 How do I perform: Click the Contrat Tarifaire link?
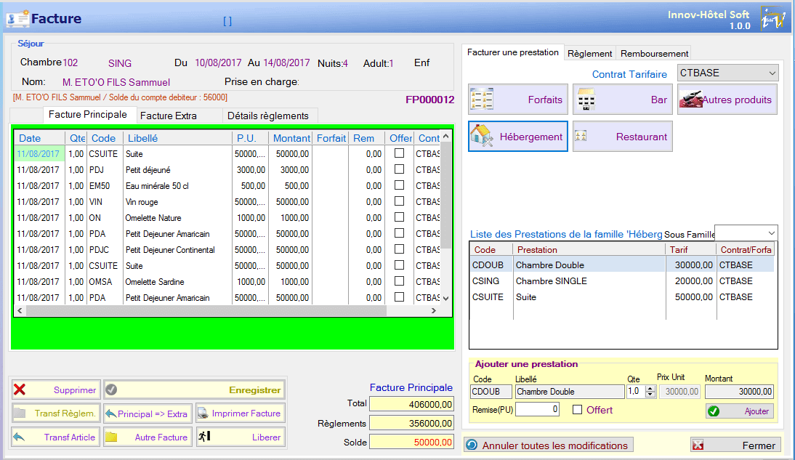(629, 75)
